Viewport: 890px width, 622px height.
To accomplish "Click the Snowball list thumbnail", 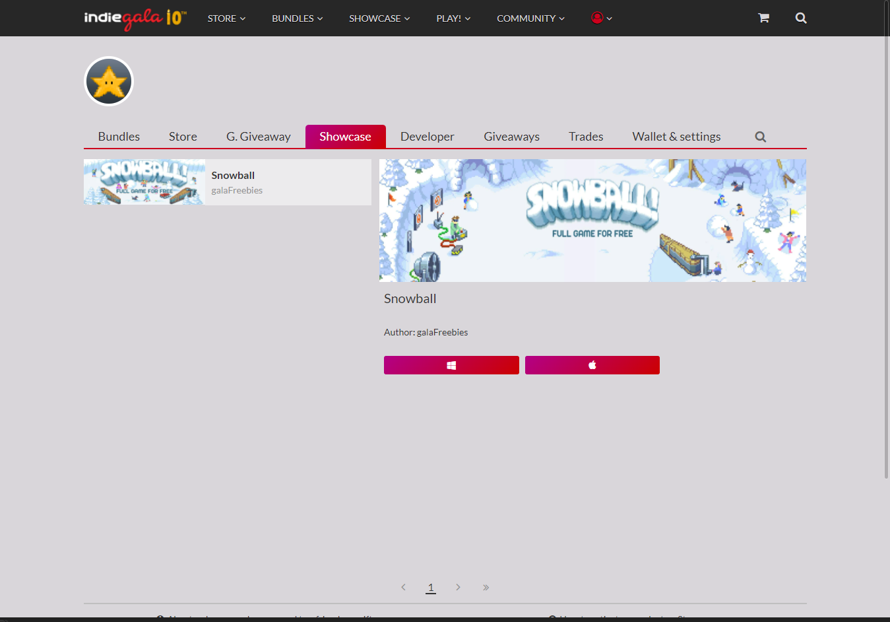I will pos(144,182).
